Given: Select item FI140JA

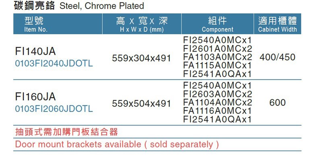Looking at the screenshot, I should [35, 52].
